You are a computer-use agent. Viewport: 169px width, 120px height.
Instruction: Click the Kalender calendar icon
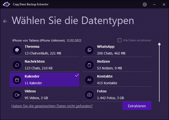point(17,80)
